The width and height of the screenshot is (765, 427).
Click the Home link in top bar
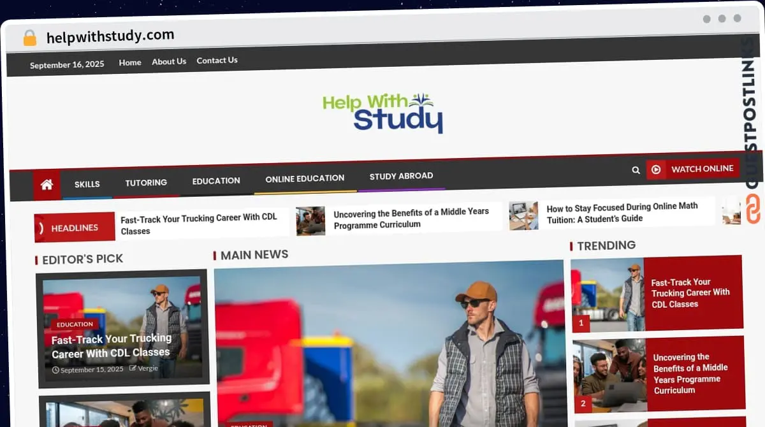130,62
